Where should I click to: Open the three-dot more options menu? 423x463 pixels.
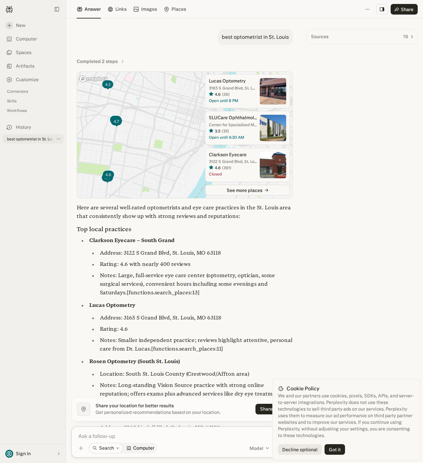367,9
